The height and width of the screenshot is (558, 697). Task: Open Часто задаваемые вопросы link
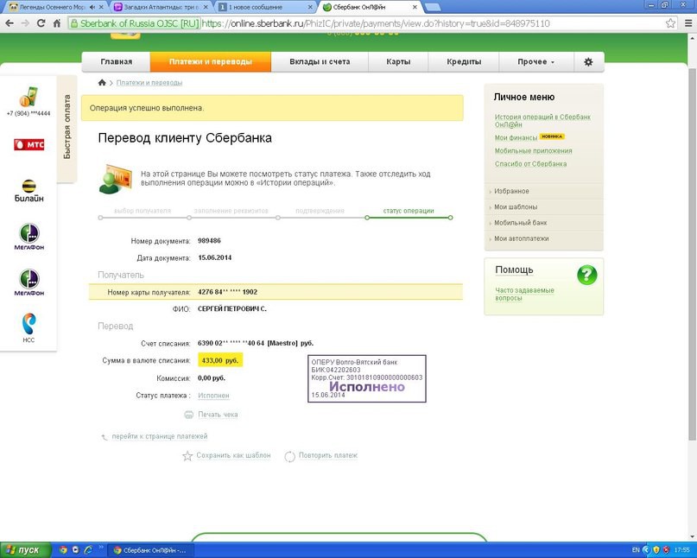click(524, 295)
